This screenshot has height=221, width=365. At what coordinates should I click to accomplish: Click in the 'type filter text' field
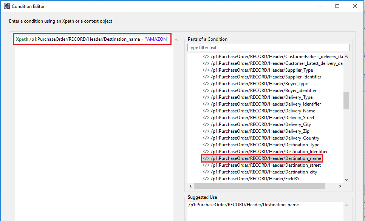pyautogui.click(x=268, y=48)
